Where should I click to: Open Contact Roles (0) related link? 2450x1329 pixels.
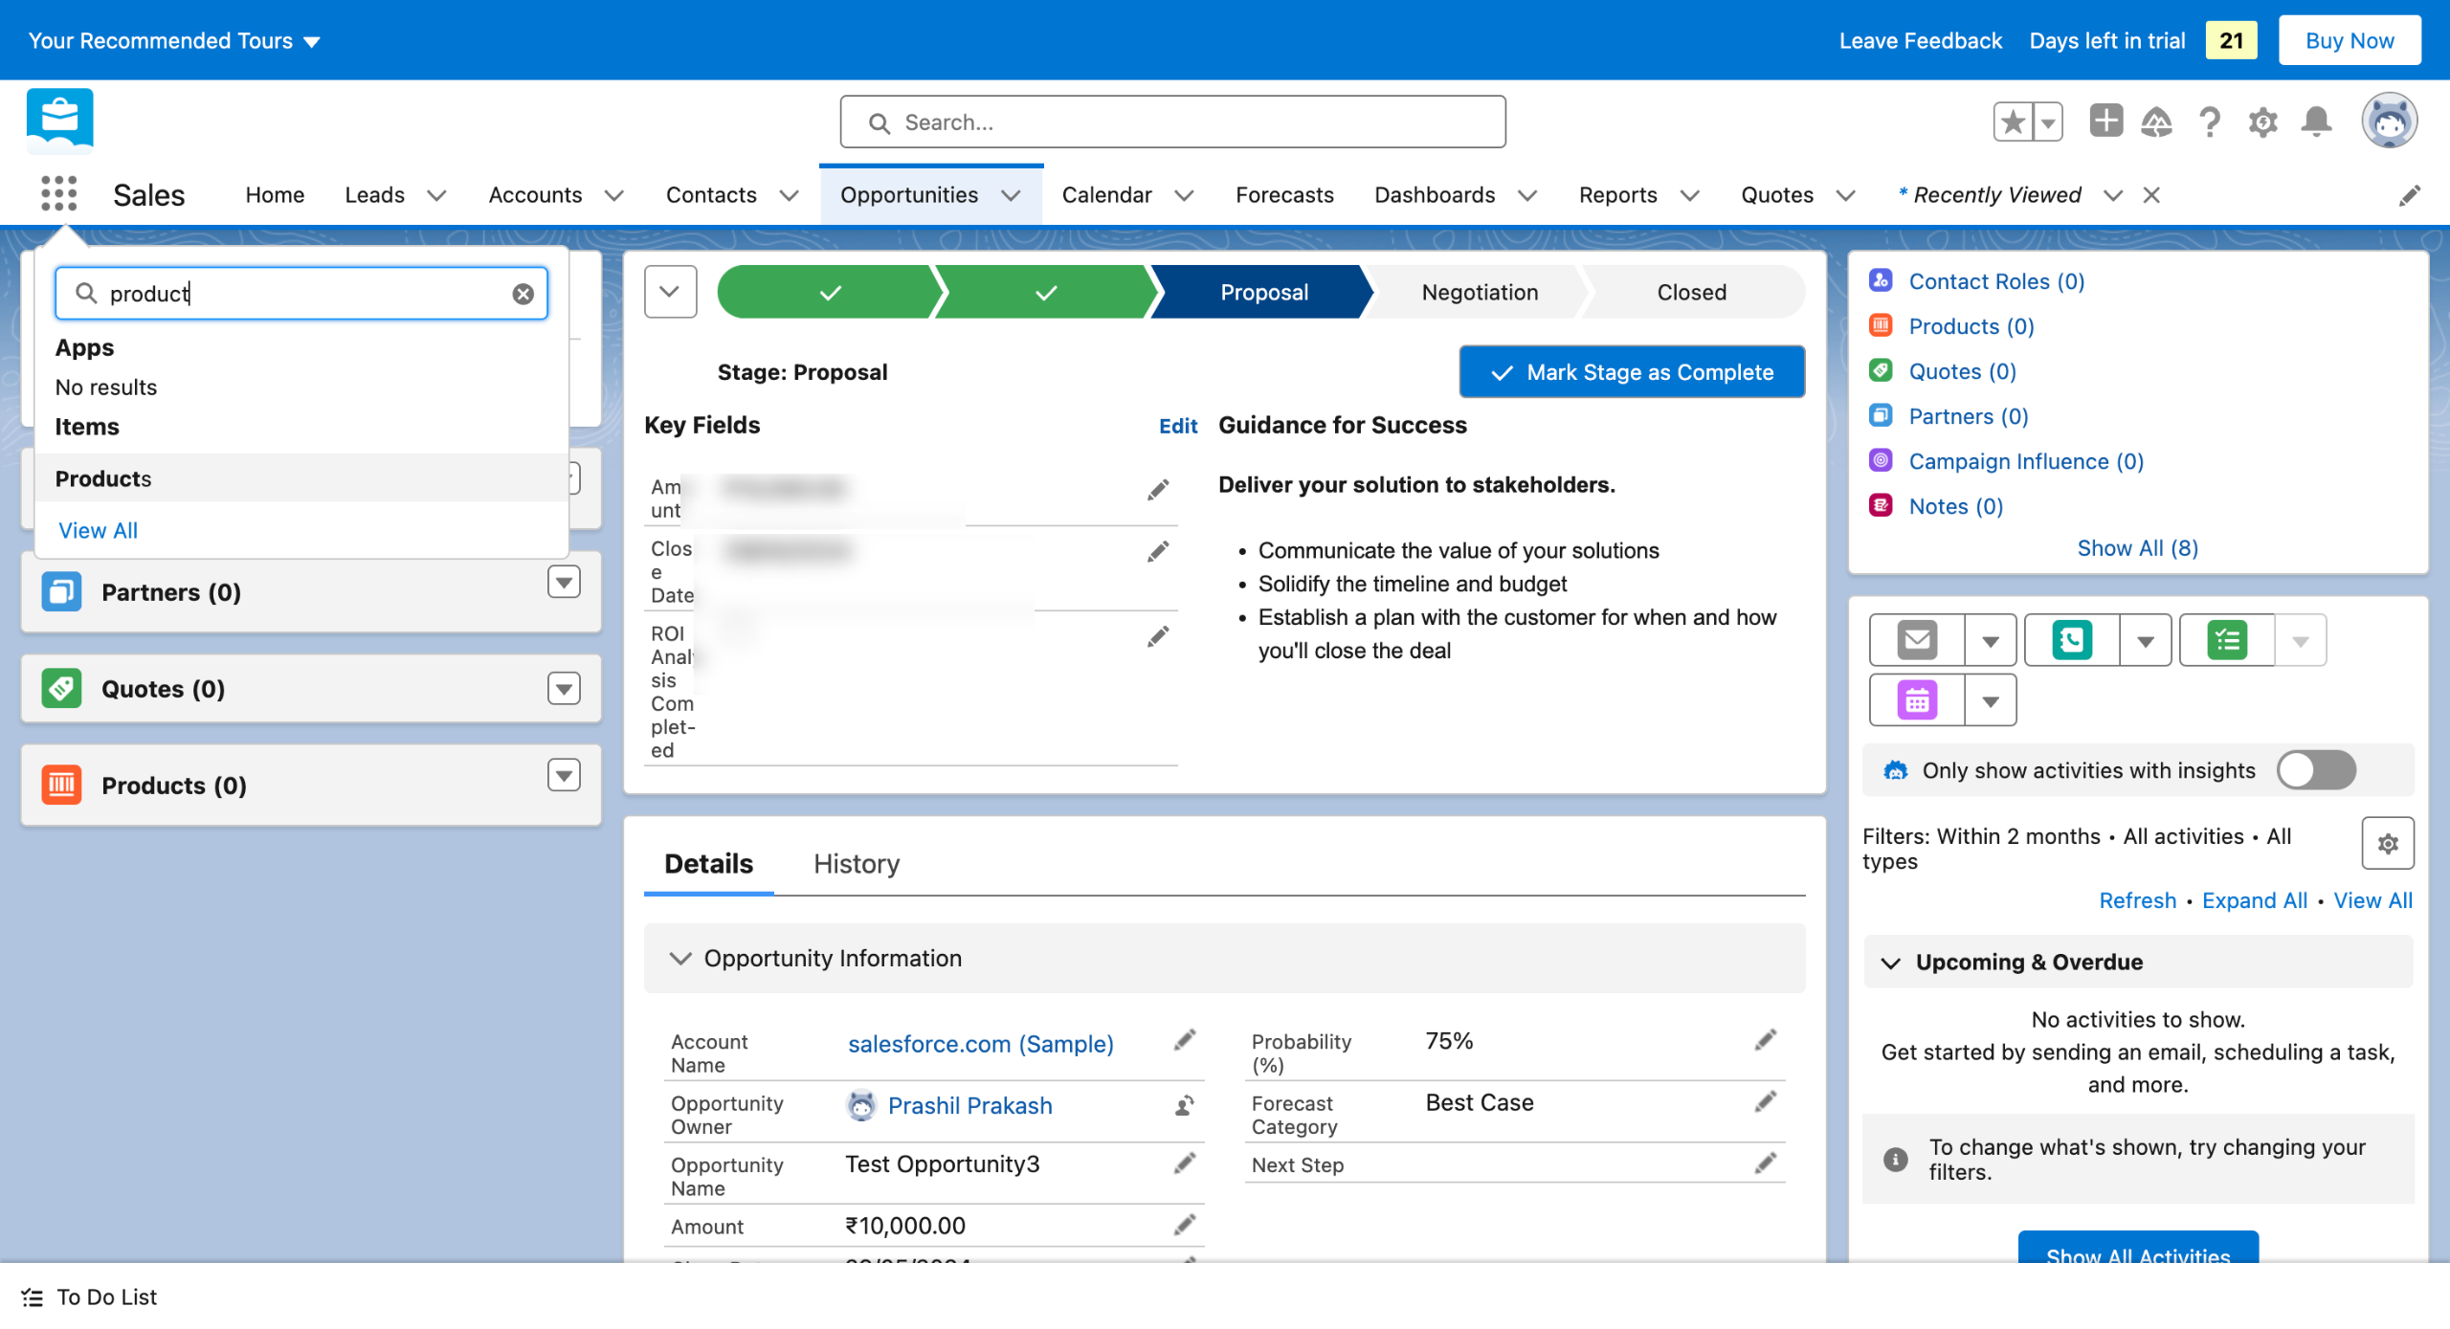(1995, 281)
